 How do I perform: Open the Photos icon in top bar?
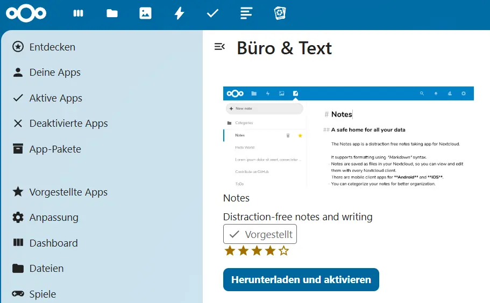click(x=145, y=13)
